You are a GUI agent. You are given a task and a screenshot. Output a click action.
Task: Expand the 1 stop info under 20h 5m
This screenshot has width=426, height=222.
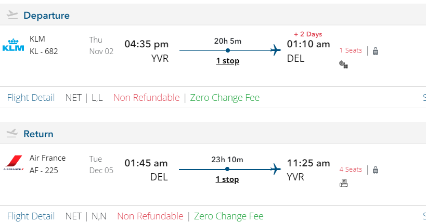point(227,61)
